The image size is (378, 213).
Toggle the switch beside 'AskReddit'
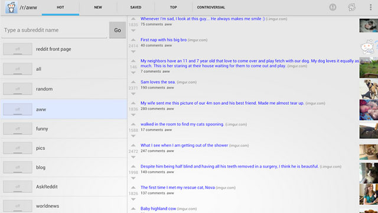(18, 187)
